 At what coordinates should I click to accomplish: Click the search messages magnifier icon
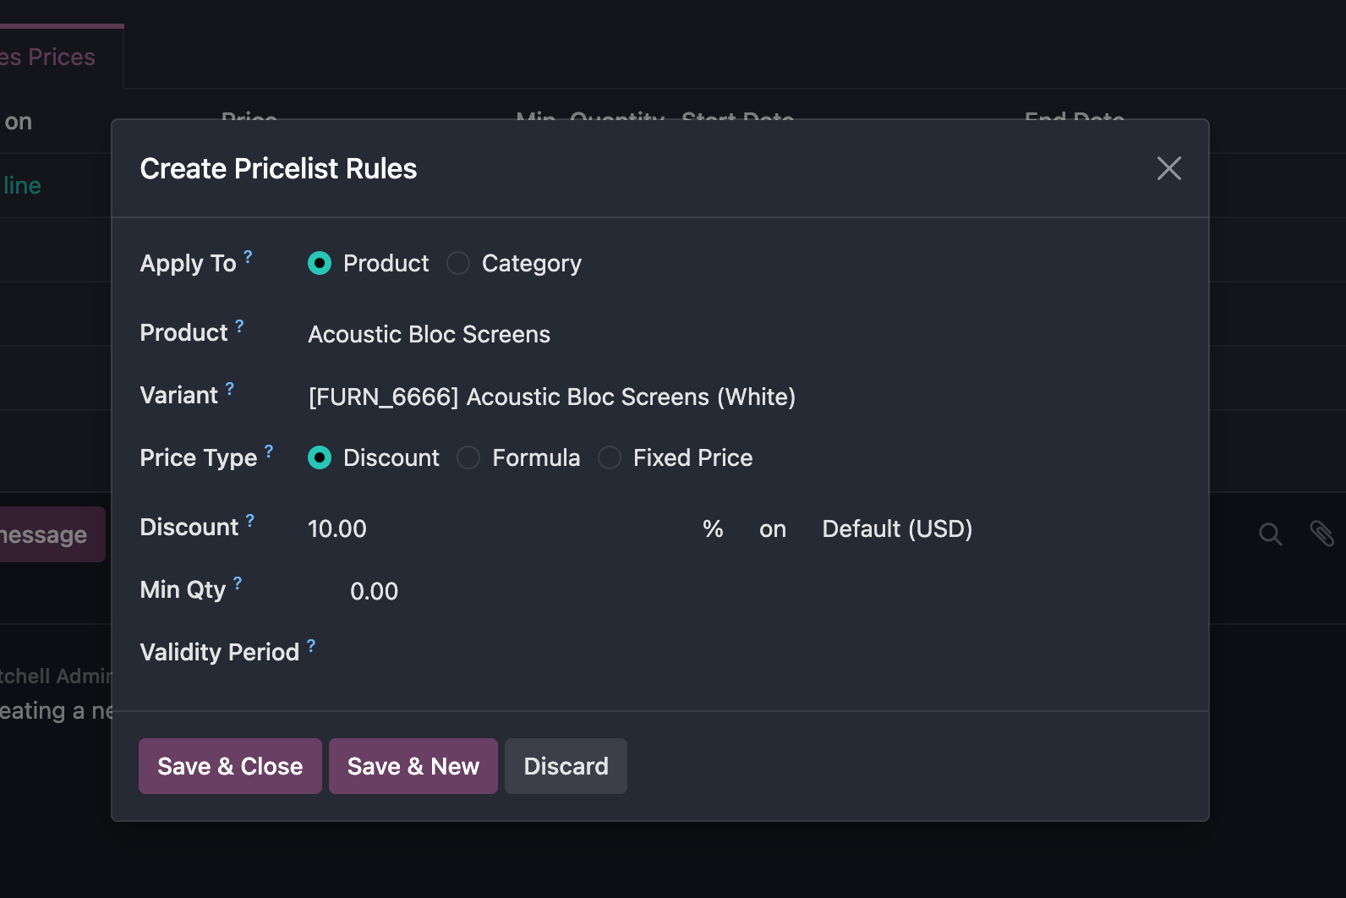(x=1270, y=534)
